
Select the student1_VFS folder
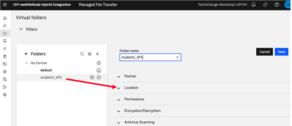click(x=51, y=77)
